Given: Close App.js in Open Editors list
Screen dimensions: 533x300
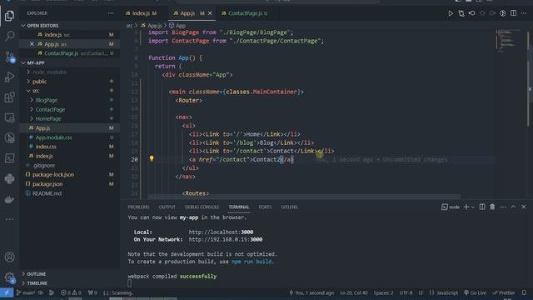Looking at the screenshot, I should (32, 44).
